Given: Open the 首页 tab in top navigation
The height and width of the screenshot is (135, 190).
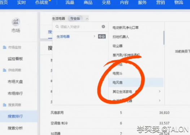Looking at the screenshot, I should [x=4, y=3].
